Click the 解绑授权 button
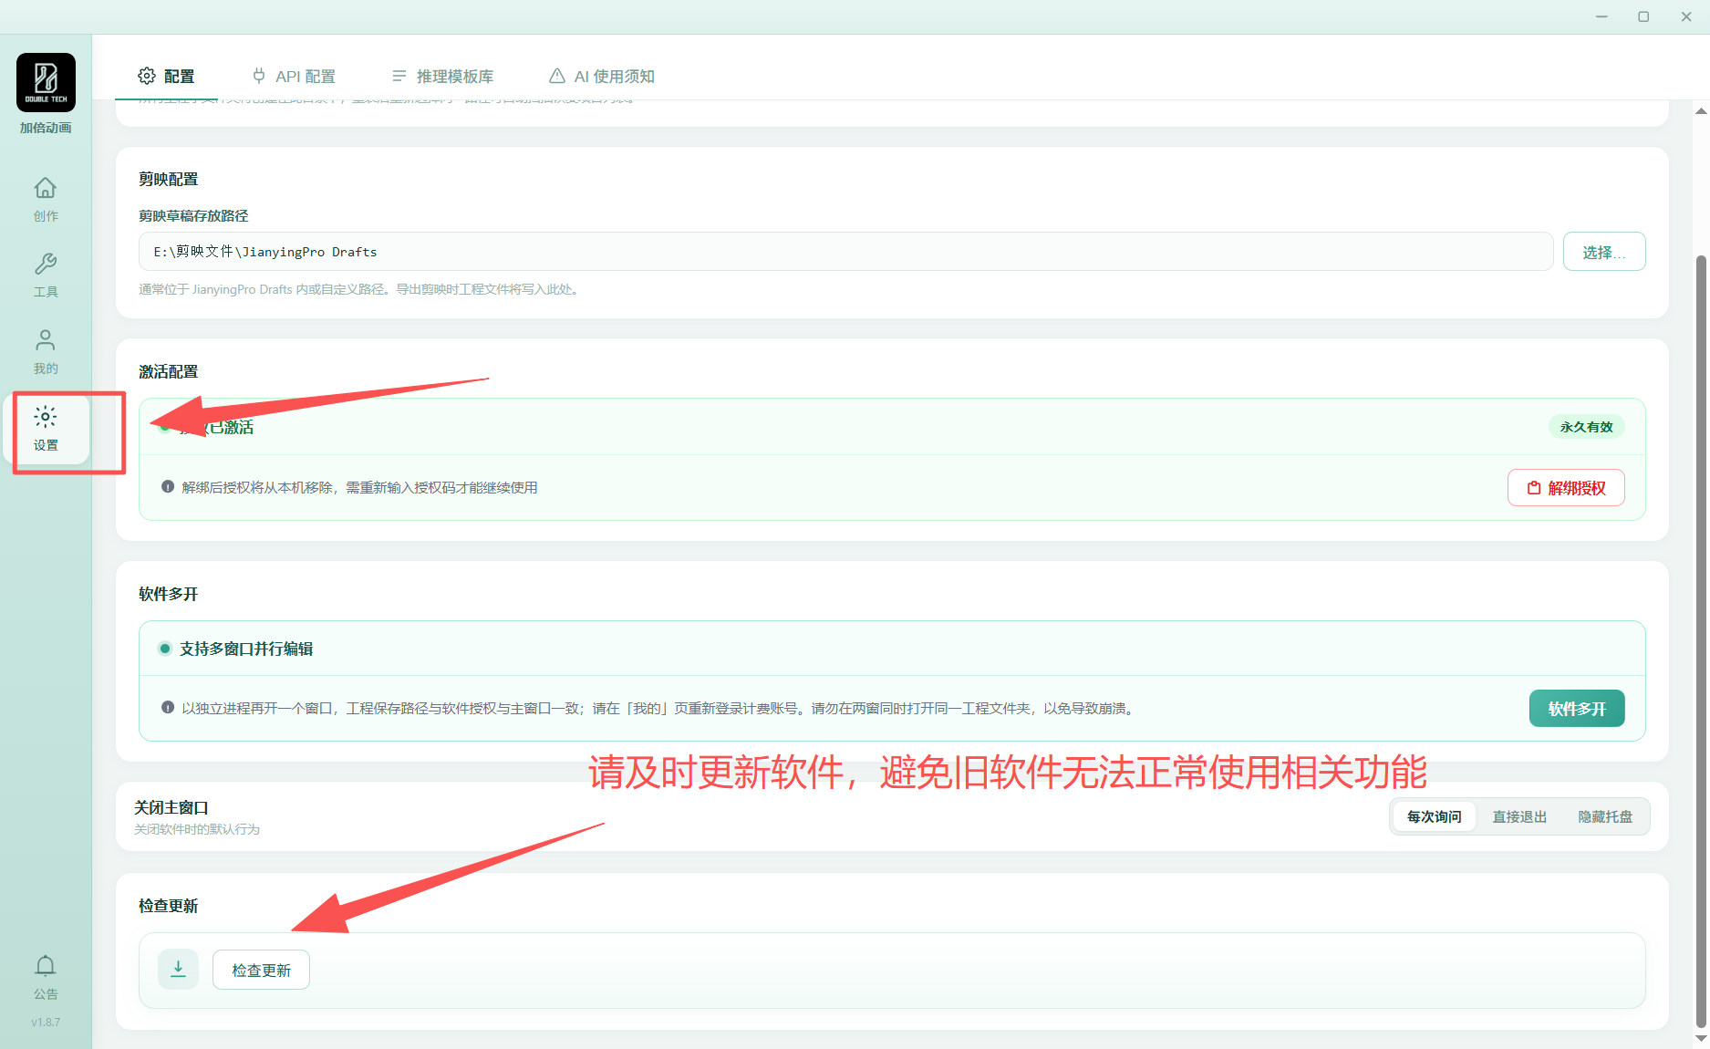The width and height of the screenshot is (1710, 1049). (1566, 488)
